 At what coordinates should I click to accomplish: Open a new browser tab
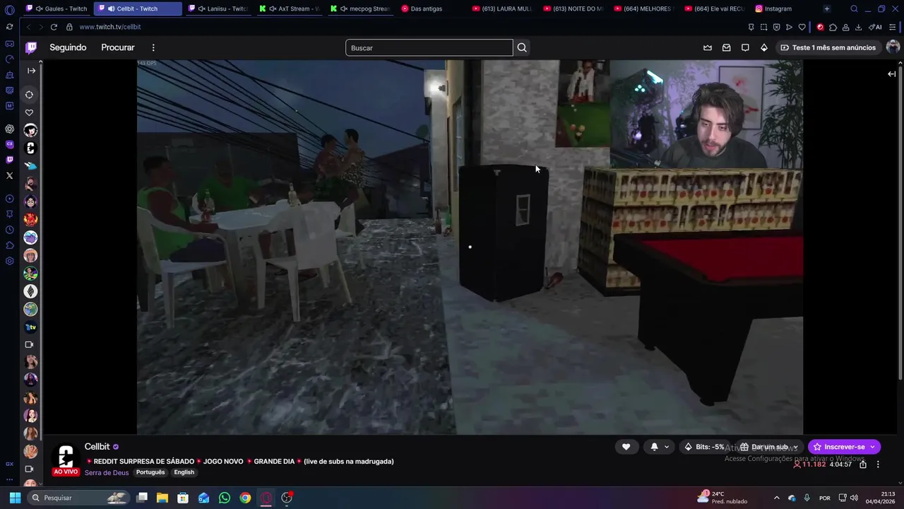point(826,8)
